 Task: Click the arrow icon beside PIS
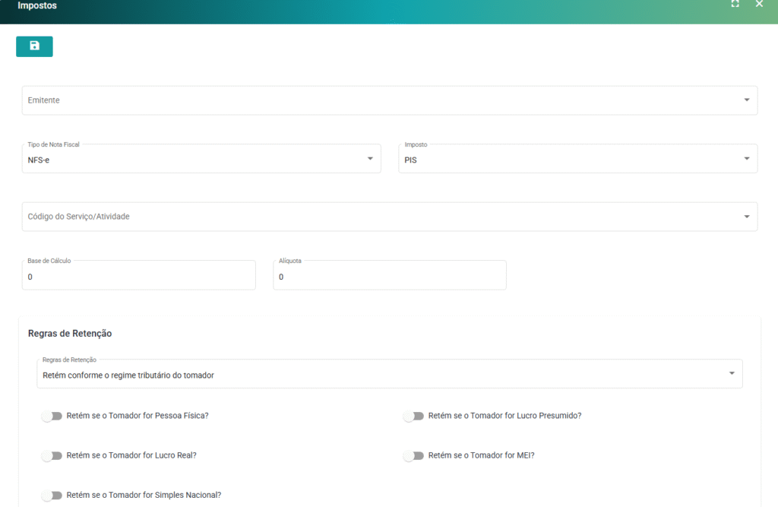tap(746, 159)
